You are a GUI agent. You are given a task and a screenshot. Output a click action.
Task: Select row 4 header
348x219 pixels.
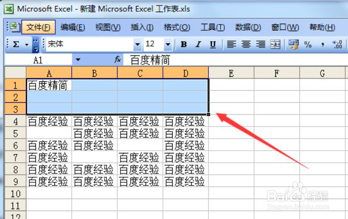click(15, 121)
